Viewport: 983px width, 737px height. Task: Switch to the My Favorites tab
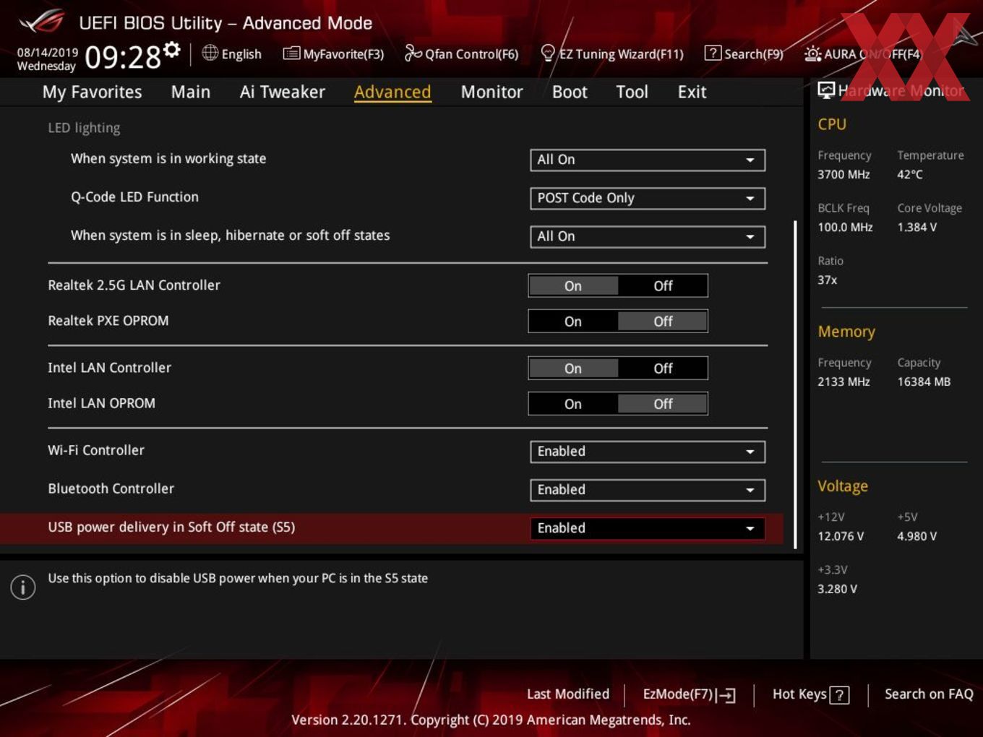coord(92,92)
